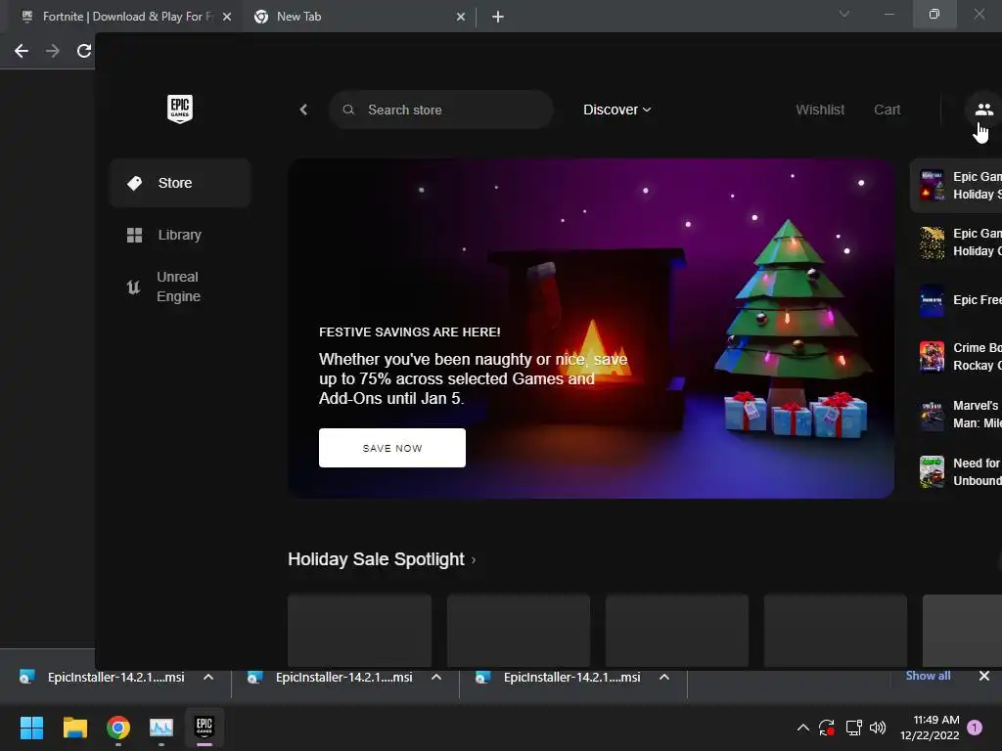This screenshot has width=1002, height=751.
Task: Open the clock and date panel
Action: click(930, 728)
